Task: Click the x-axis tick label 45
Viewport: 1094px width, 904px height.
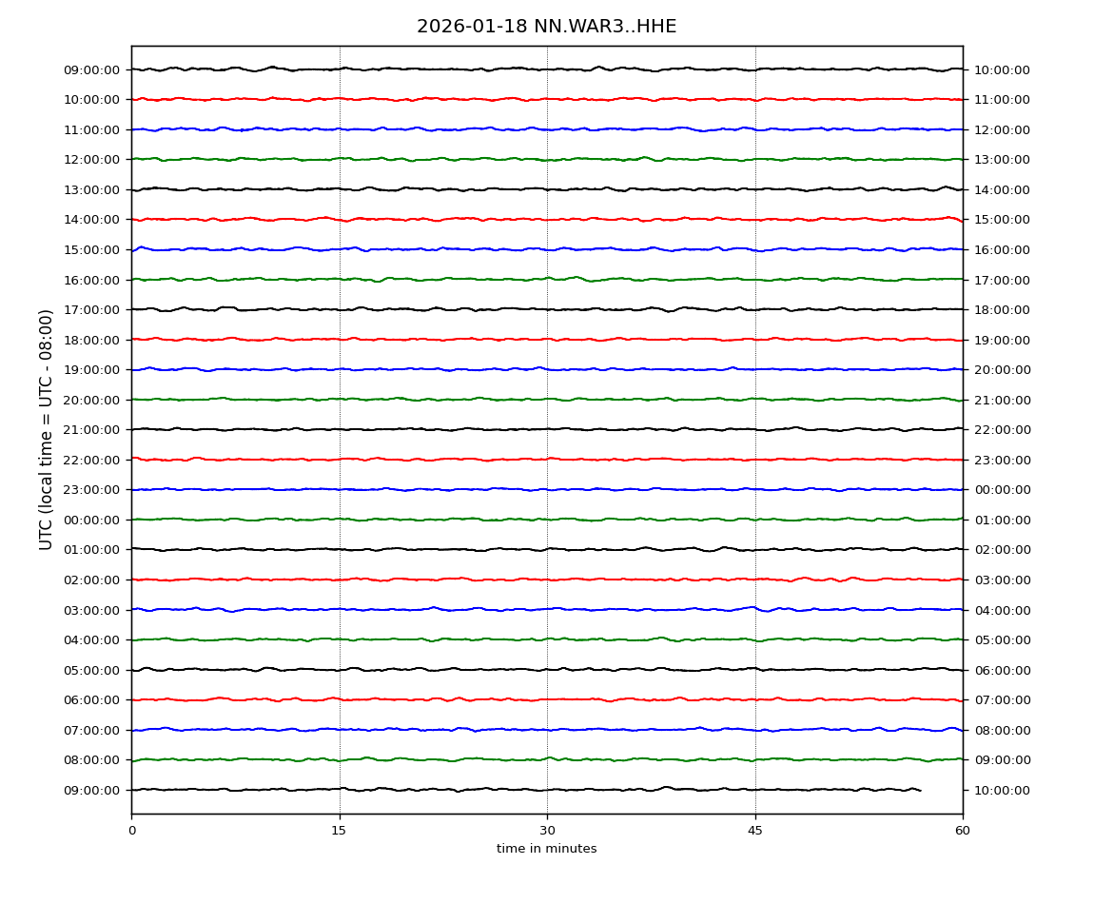Action: point(754,831)
